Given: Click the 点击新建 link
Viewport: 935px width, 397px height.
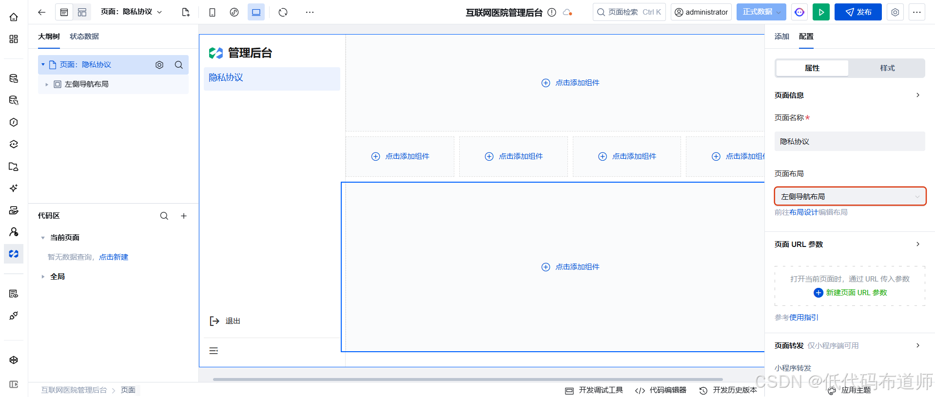Looking at the screenshot, I should 114,257.
